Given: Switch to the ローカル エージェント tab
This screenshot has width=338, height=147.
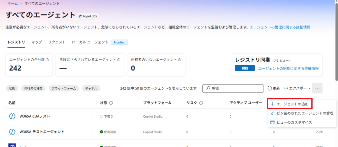Looking at the screenshot, I should click(x=90, y=42).
